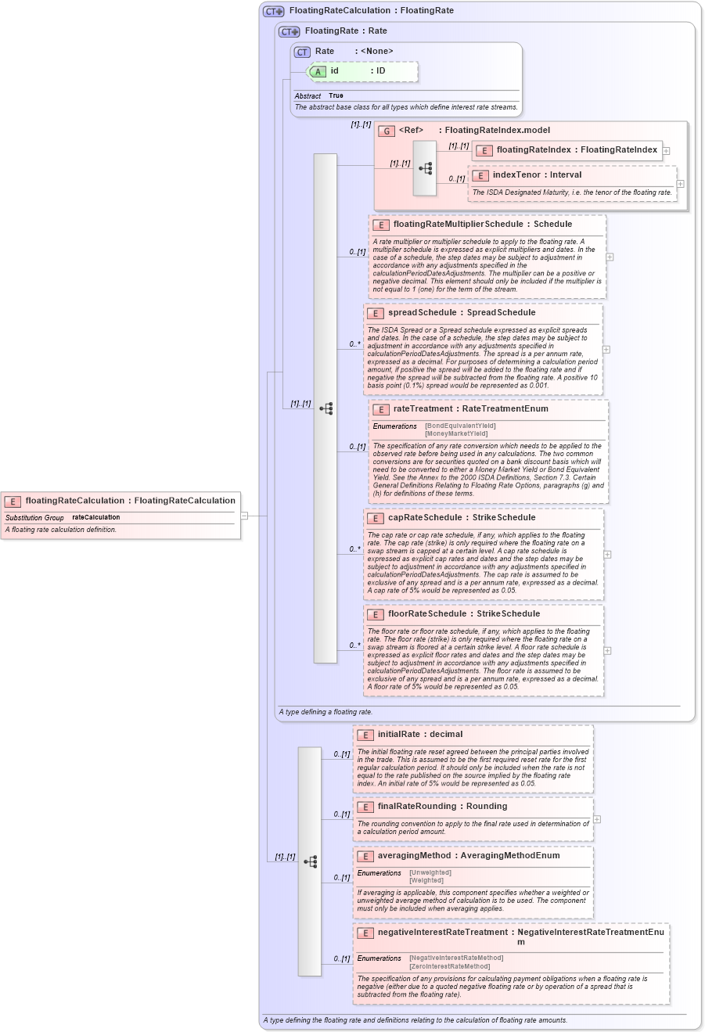The image size is (705, 1032).
Task: Select the E icon for negativeInterestRateTreatment
Action: click(365, 933)
